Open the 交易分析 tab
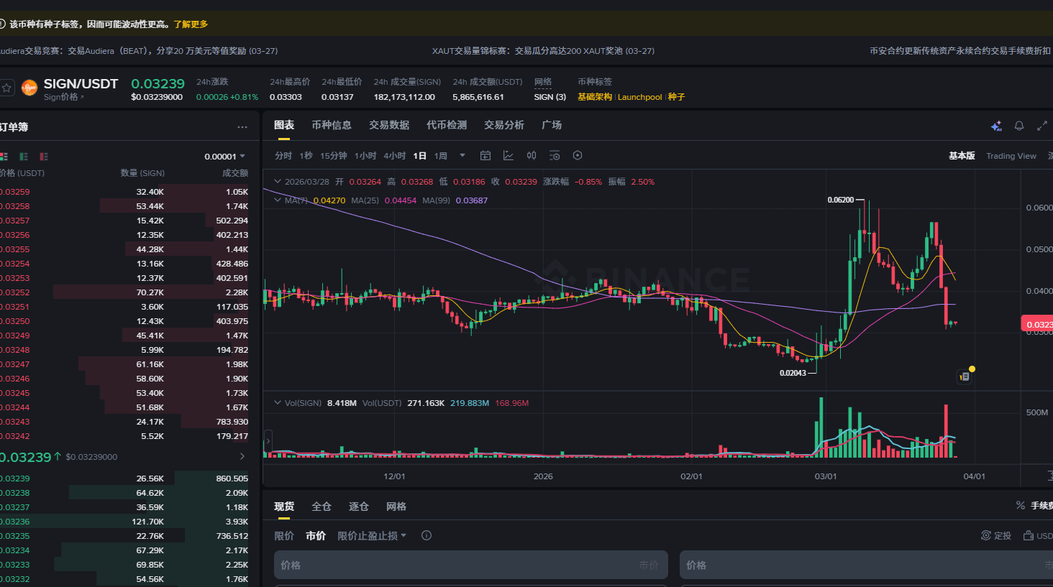Image resolution: width=1053 pixels, height=587 pixels. pos(504,125)
